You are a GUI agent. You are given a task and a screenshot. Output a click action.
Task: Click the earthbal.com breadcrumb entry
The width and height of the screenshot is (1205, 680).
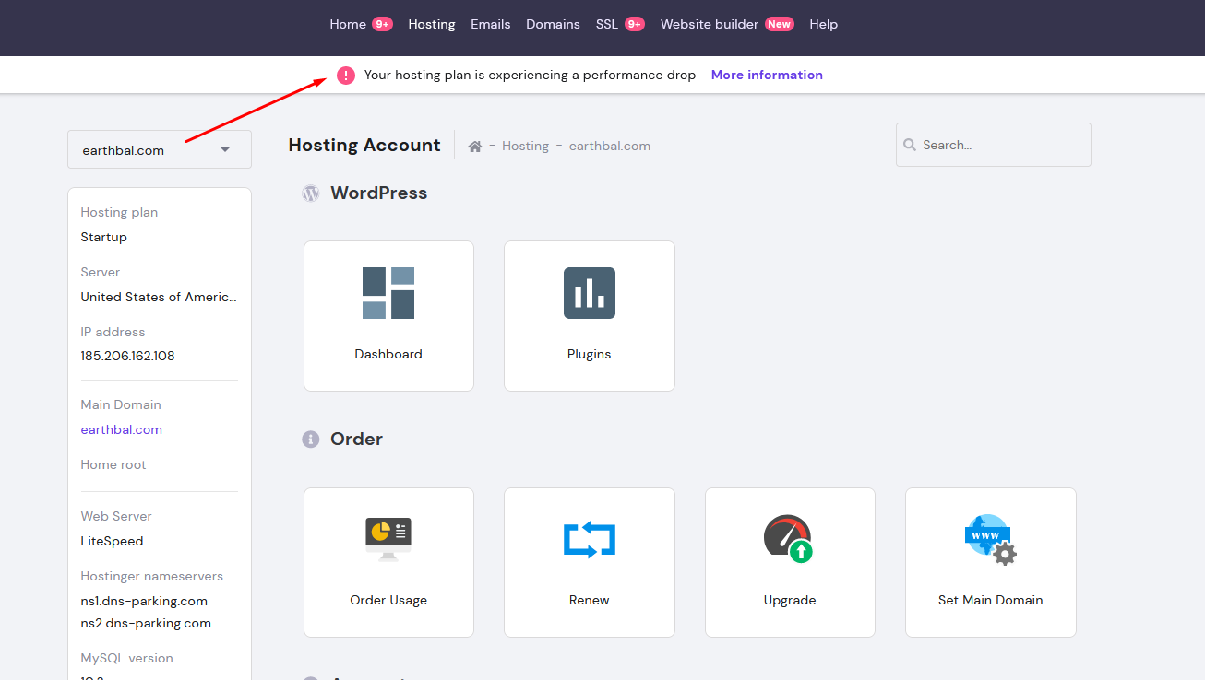pyautogui.click(x=610, y=146)
